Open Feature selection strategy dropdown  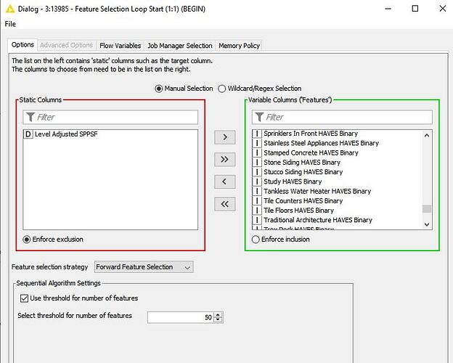[144, 267]
